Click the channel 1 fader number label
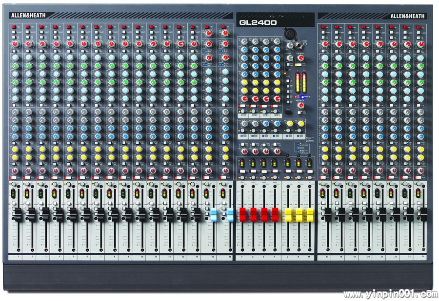439x301 pixels. 18,256
